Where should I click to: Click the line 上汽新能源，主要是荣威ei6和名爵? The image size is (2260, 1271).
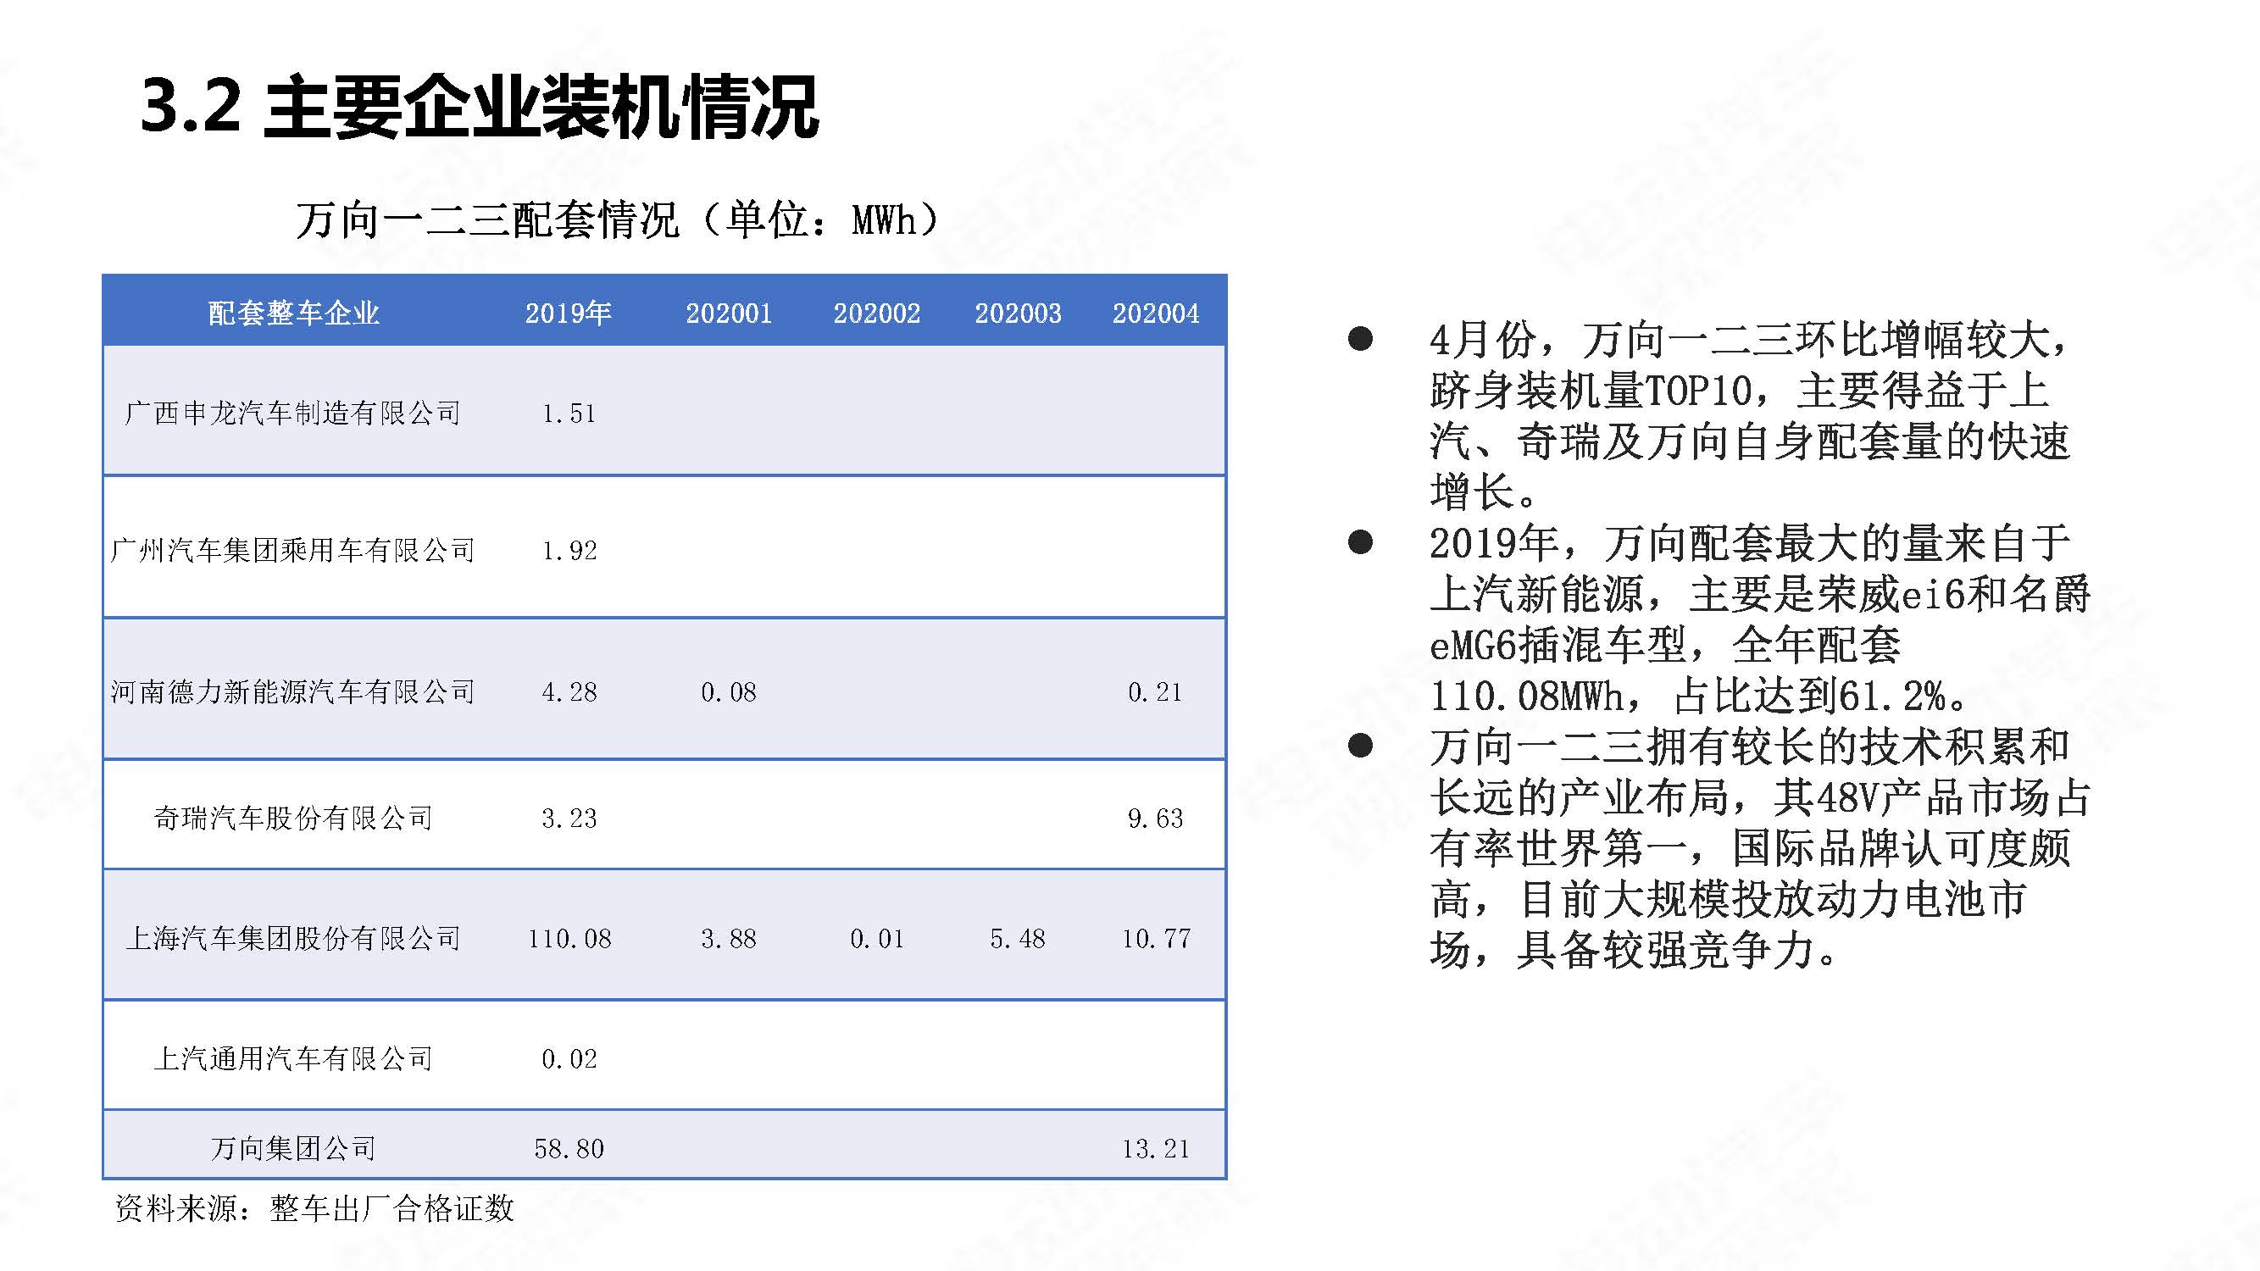[1760, 594]
